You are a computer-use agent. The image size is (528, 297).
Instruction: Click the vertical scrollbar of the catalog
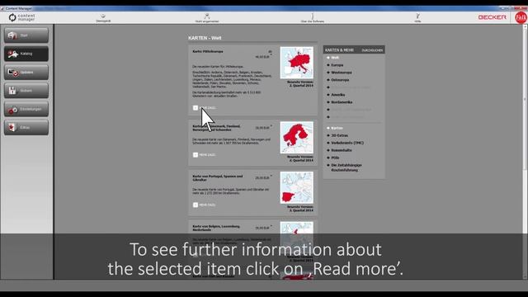point(525,152)
